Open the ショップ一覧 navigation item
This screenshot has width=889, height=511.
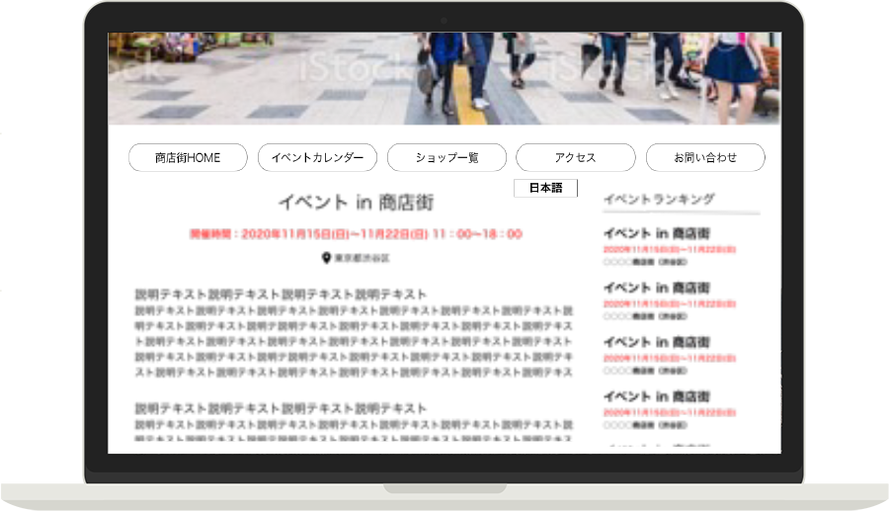(x=446, y=158)
